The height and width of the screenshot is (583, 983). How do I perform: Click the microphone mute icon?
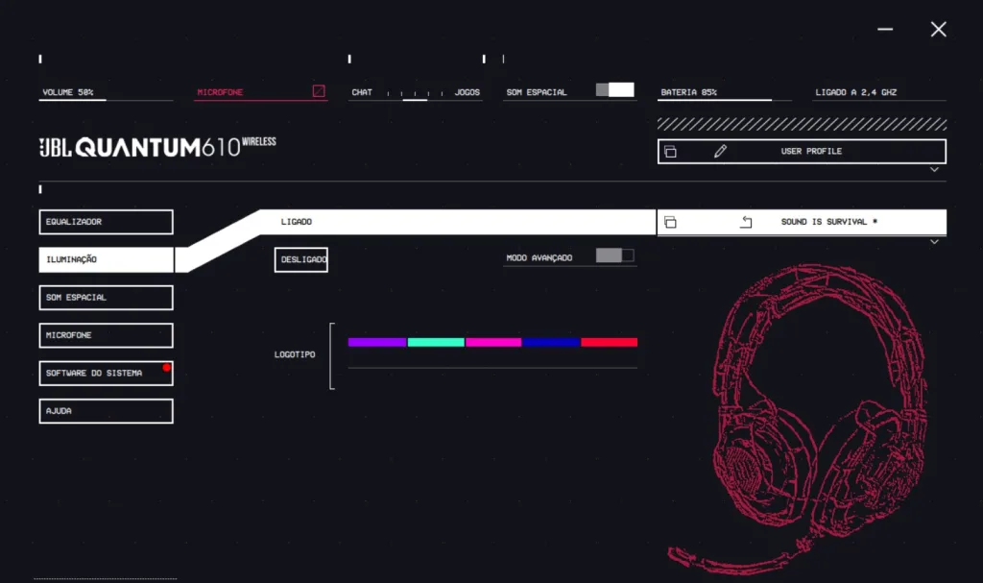tap(319, 92)
